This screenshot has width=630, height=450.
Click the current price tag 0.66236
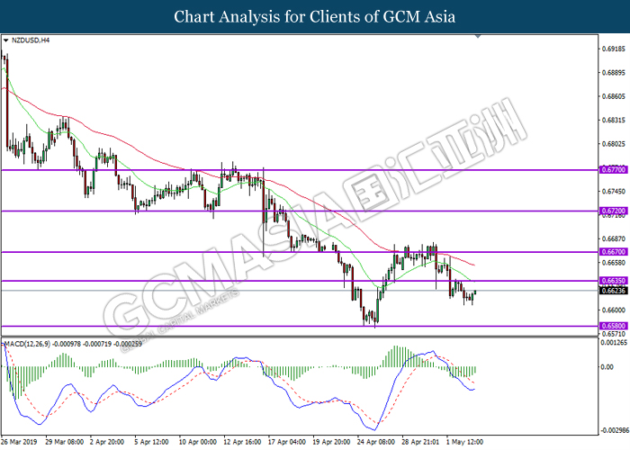click(613, 290)
